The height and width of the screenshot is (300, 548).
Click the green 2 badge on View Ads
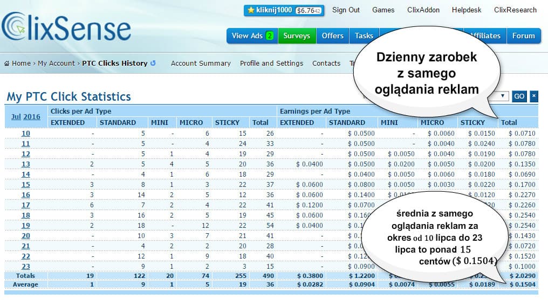click(x=270, y=36)
